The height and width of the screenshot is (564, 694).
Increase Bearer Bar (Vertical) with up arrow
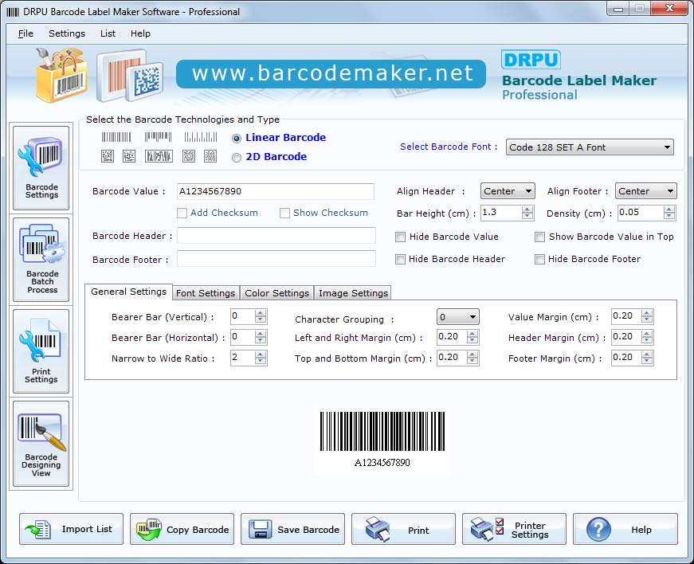point(261,313)
